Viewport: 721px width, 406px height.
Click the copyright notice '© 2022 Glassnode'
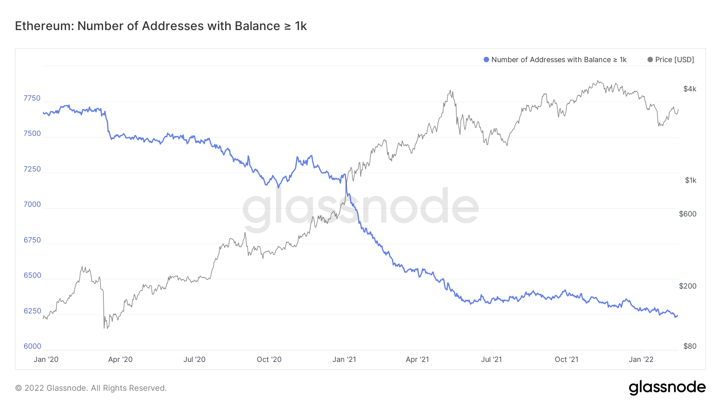[x=91, y=388]
